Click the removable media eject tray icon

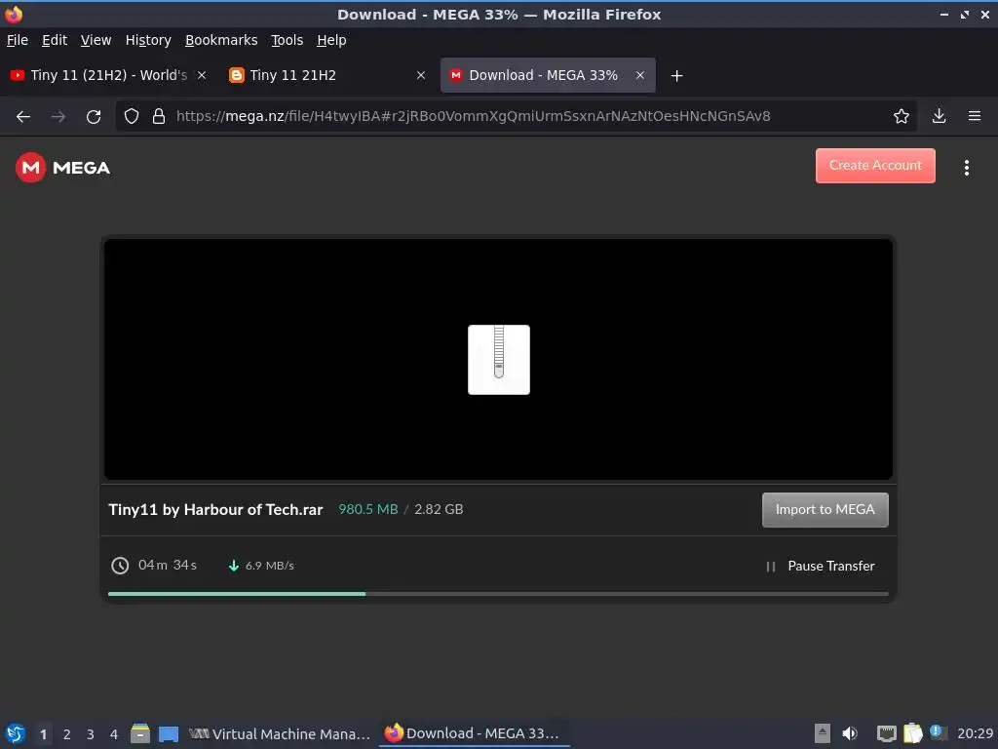823,733
